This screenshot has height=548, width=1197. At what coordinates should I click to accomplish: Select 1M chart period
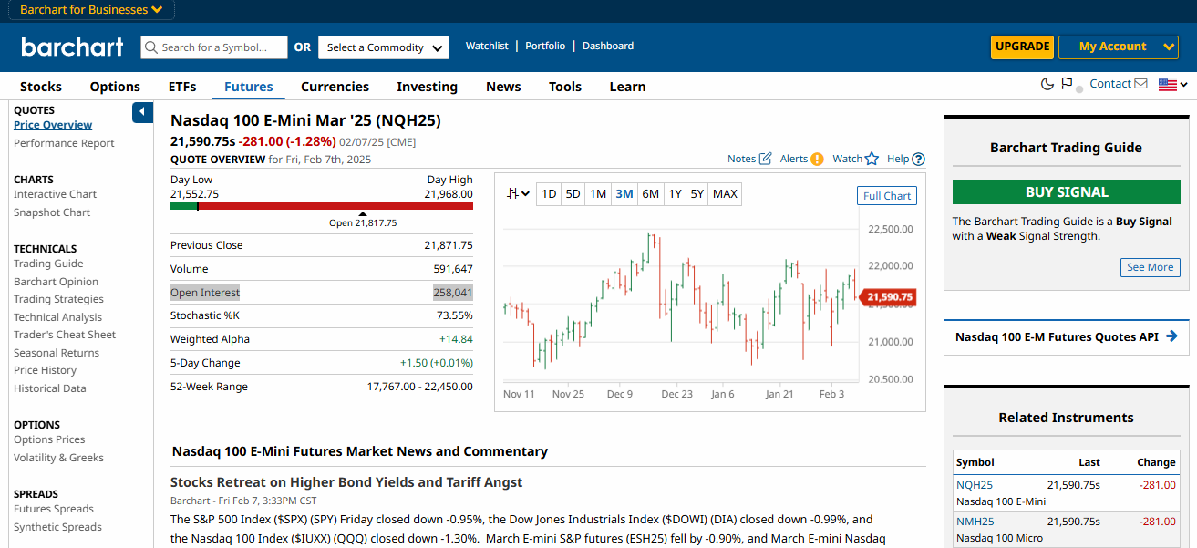[597, 194]
